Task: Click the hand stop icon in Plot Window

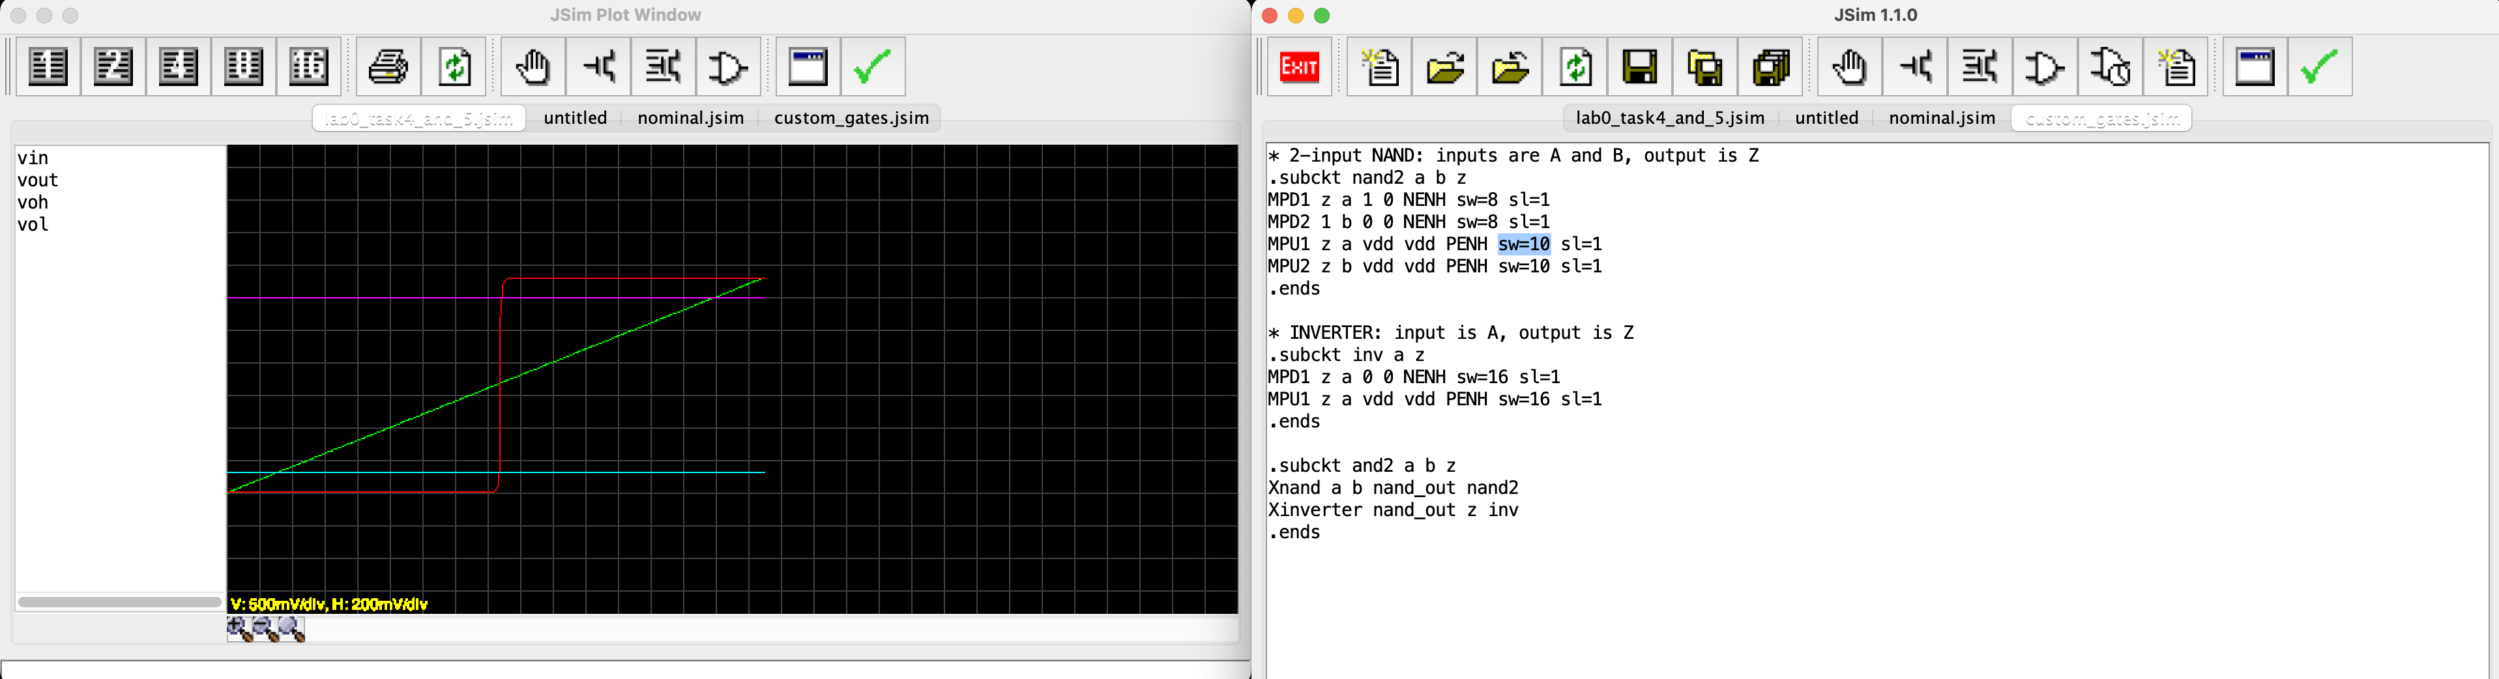Action: (533, 67)
